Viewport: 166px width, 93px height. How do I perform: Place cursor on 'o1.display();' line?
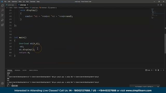pos(27,50)
